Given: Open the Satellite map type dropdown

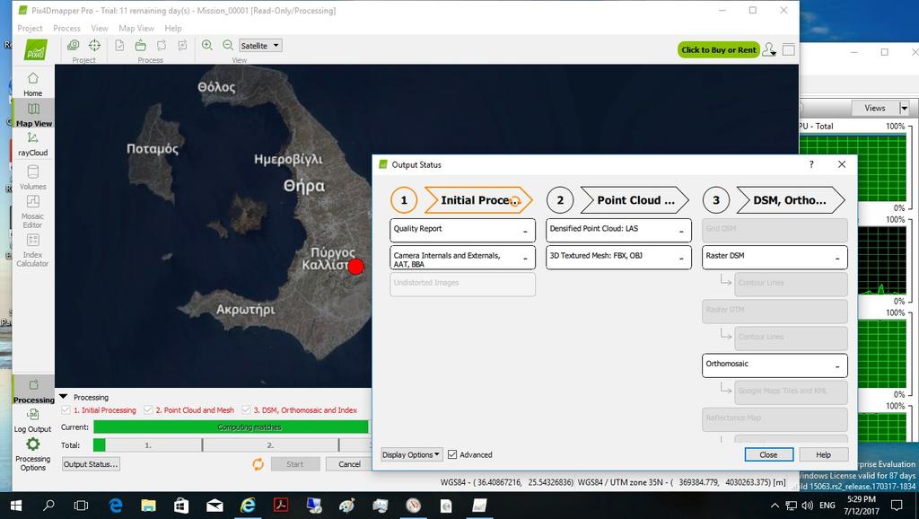Looking at the screenshot, I should 260,45.
